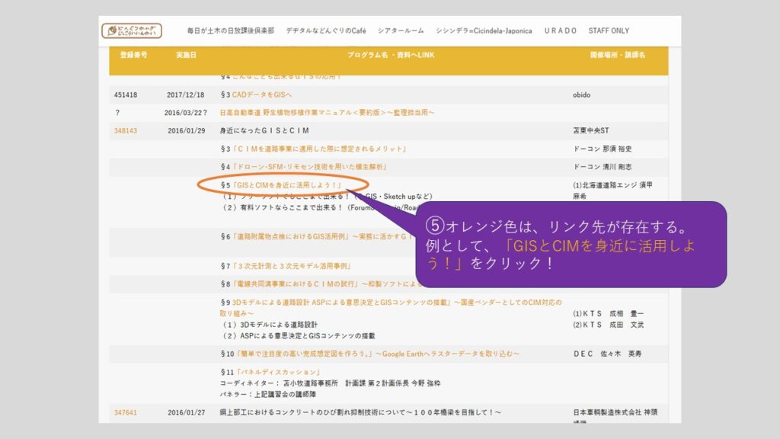Open the 毎日が土木の日放課後倶楽部 menu
The height and width of the screenshot is (439, 780).
click(x=230, y=31)
